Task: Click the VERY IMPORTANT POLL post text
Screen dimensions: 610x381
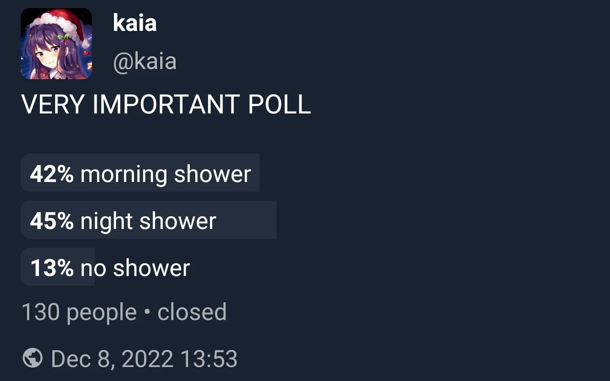Action: [166, 104]
